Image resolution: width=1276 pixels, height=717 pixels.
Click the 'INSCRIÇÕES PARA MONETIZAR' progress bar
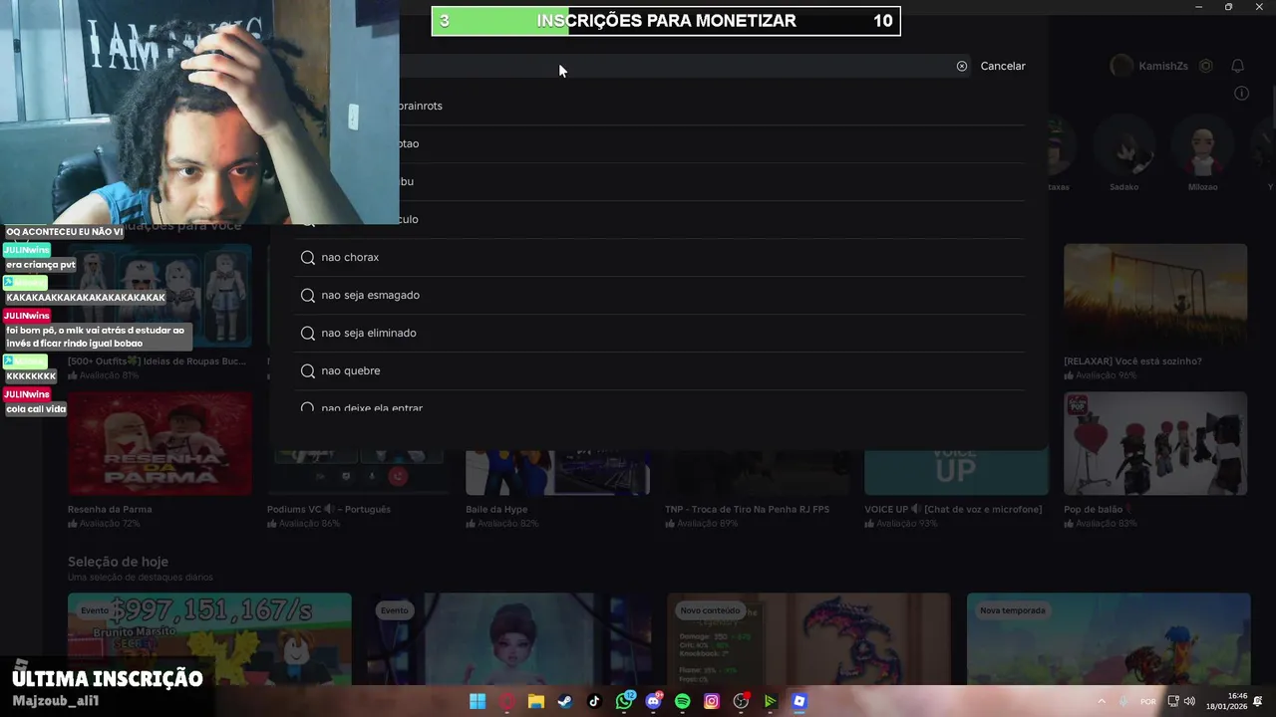coord(666,21)
